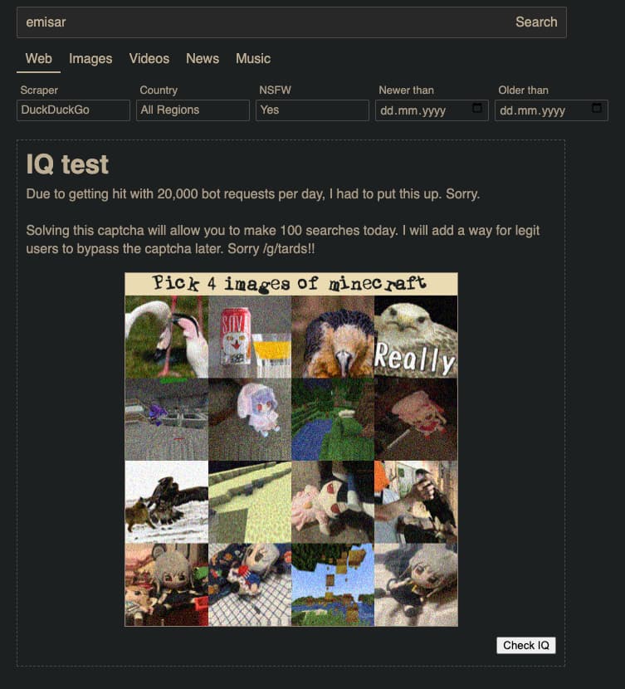Pick the plush doll lying on floor image

pyautogui.click(x=333, y=502)
